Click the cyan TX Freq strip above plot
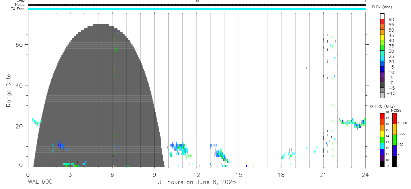Viewport: 411px width, 189px height. pos(197,9)
